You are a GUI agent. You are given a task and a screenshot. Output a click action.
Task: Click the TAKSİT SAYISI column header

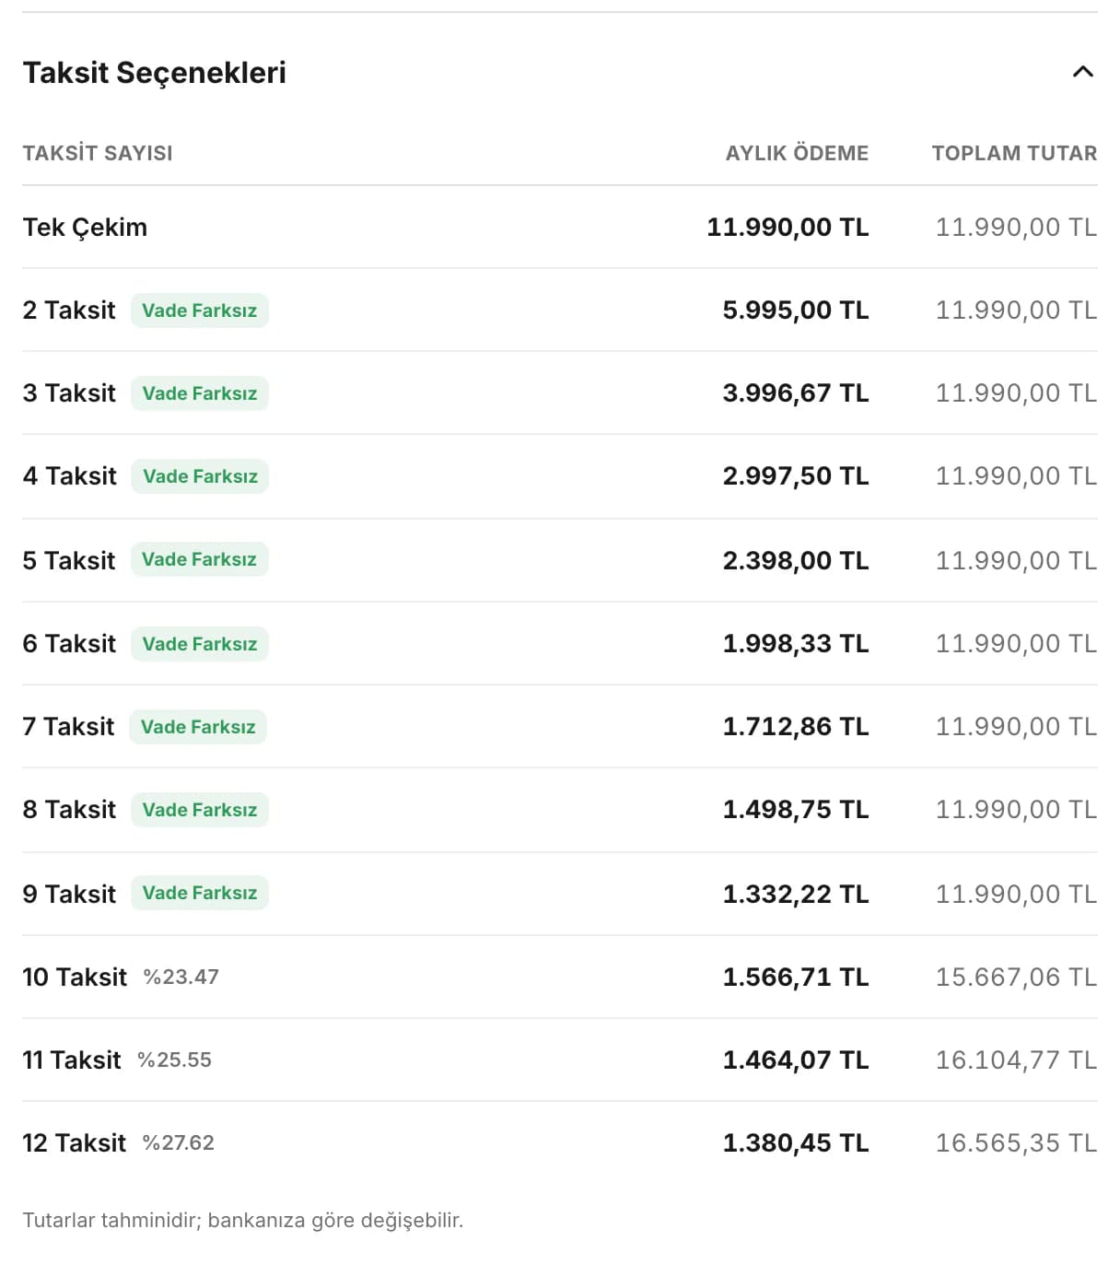pyautogui.click(x=98, y=154)
